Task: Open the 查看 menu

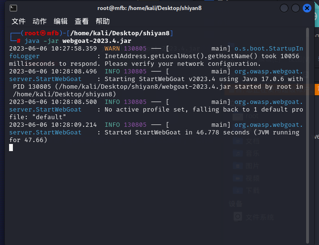Action: click(82, 21)
